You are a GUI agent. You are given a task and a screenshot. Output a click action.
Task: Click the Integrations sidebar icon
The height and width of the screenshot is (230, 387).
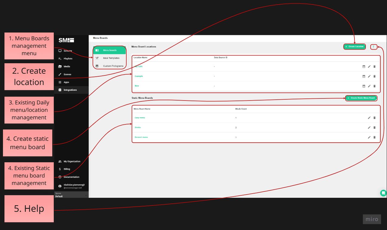[60, 90]
